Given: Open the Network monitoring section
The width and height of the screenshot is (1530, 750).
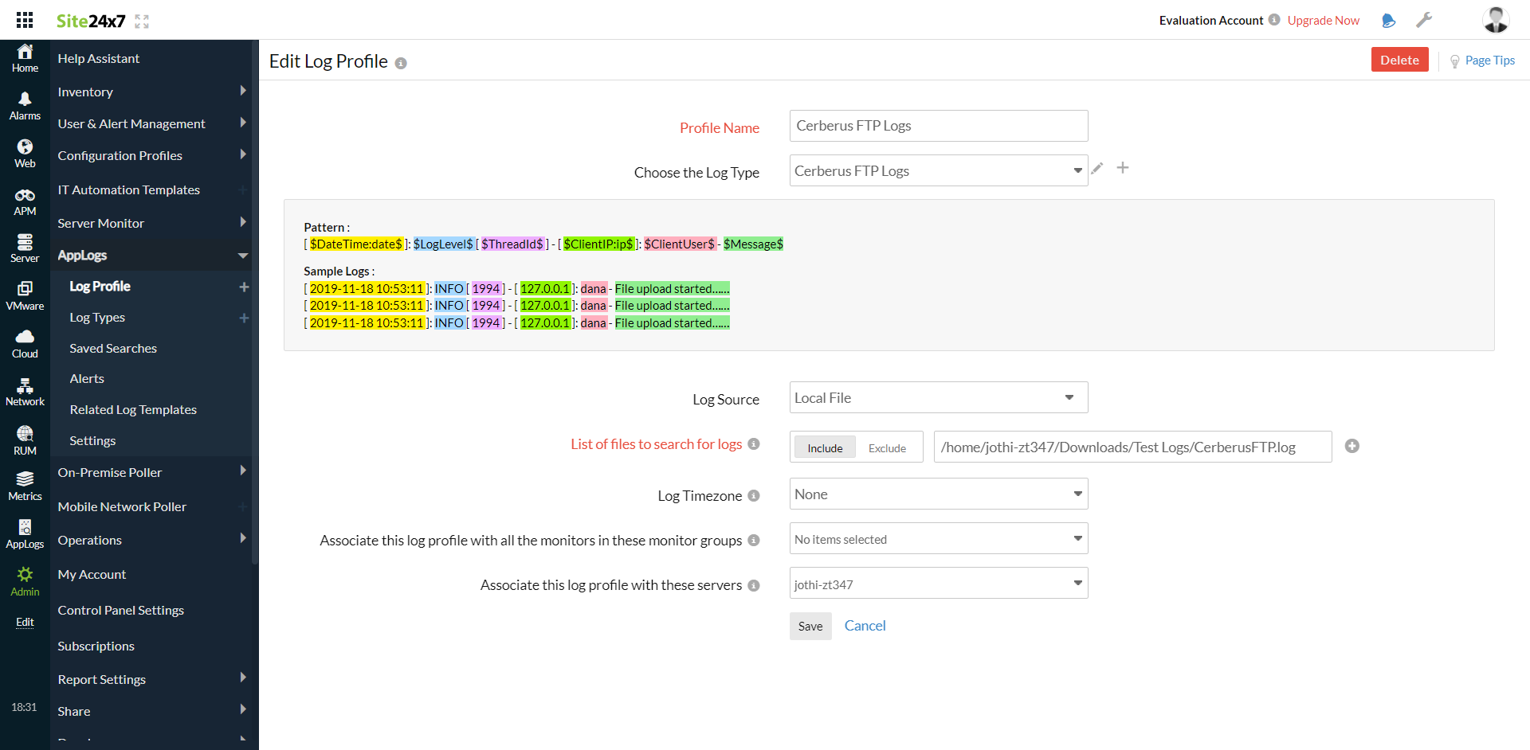Looking at the screenshot, I should [x=24, y=390].
